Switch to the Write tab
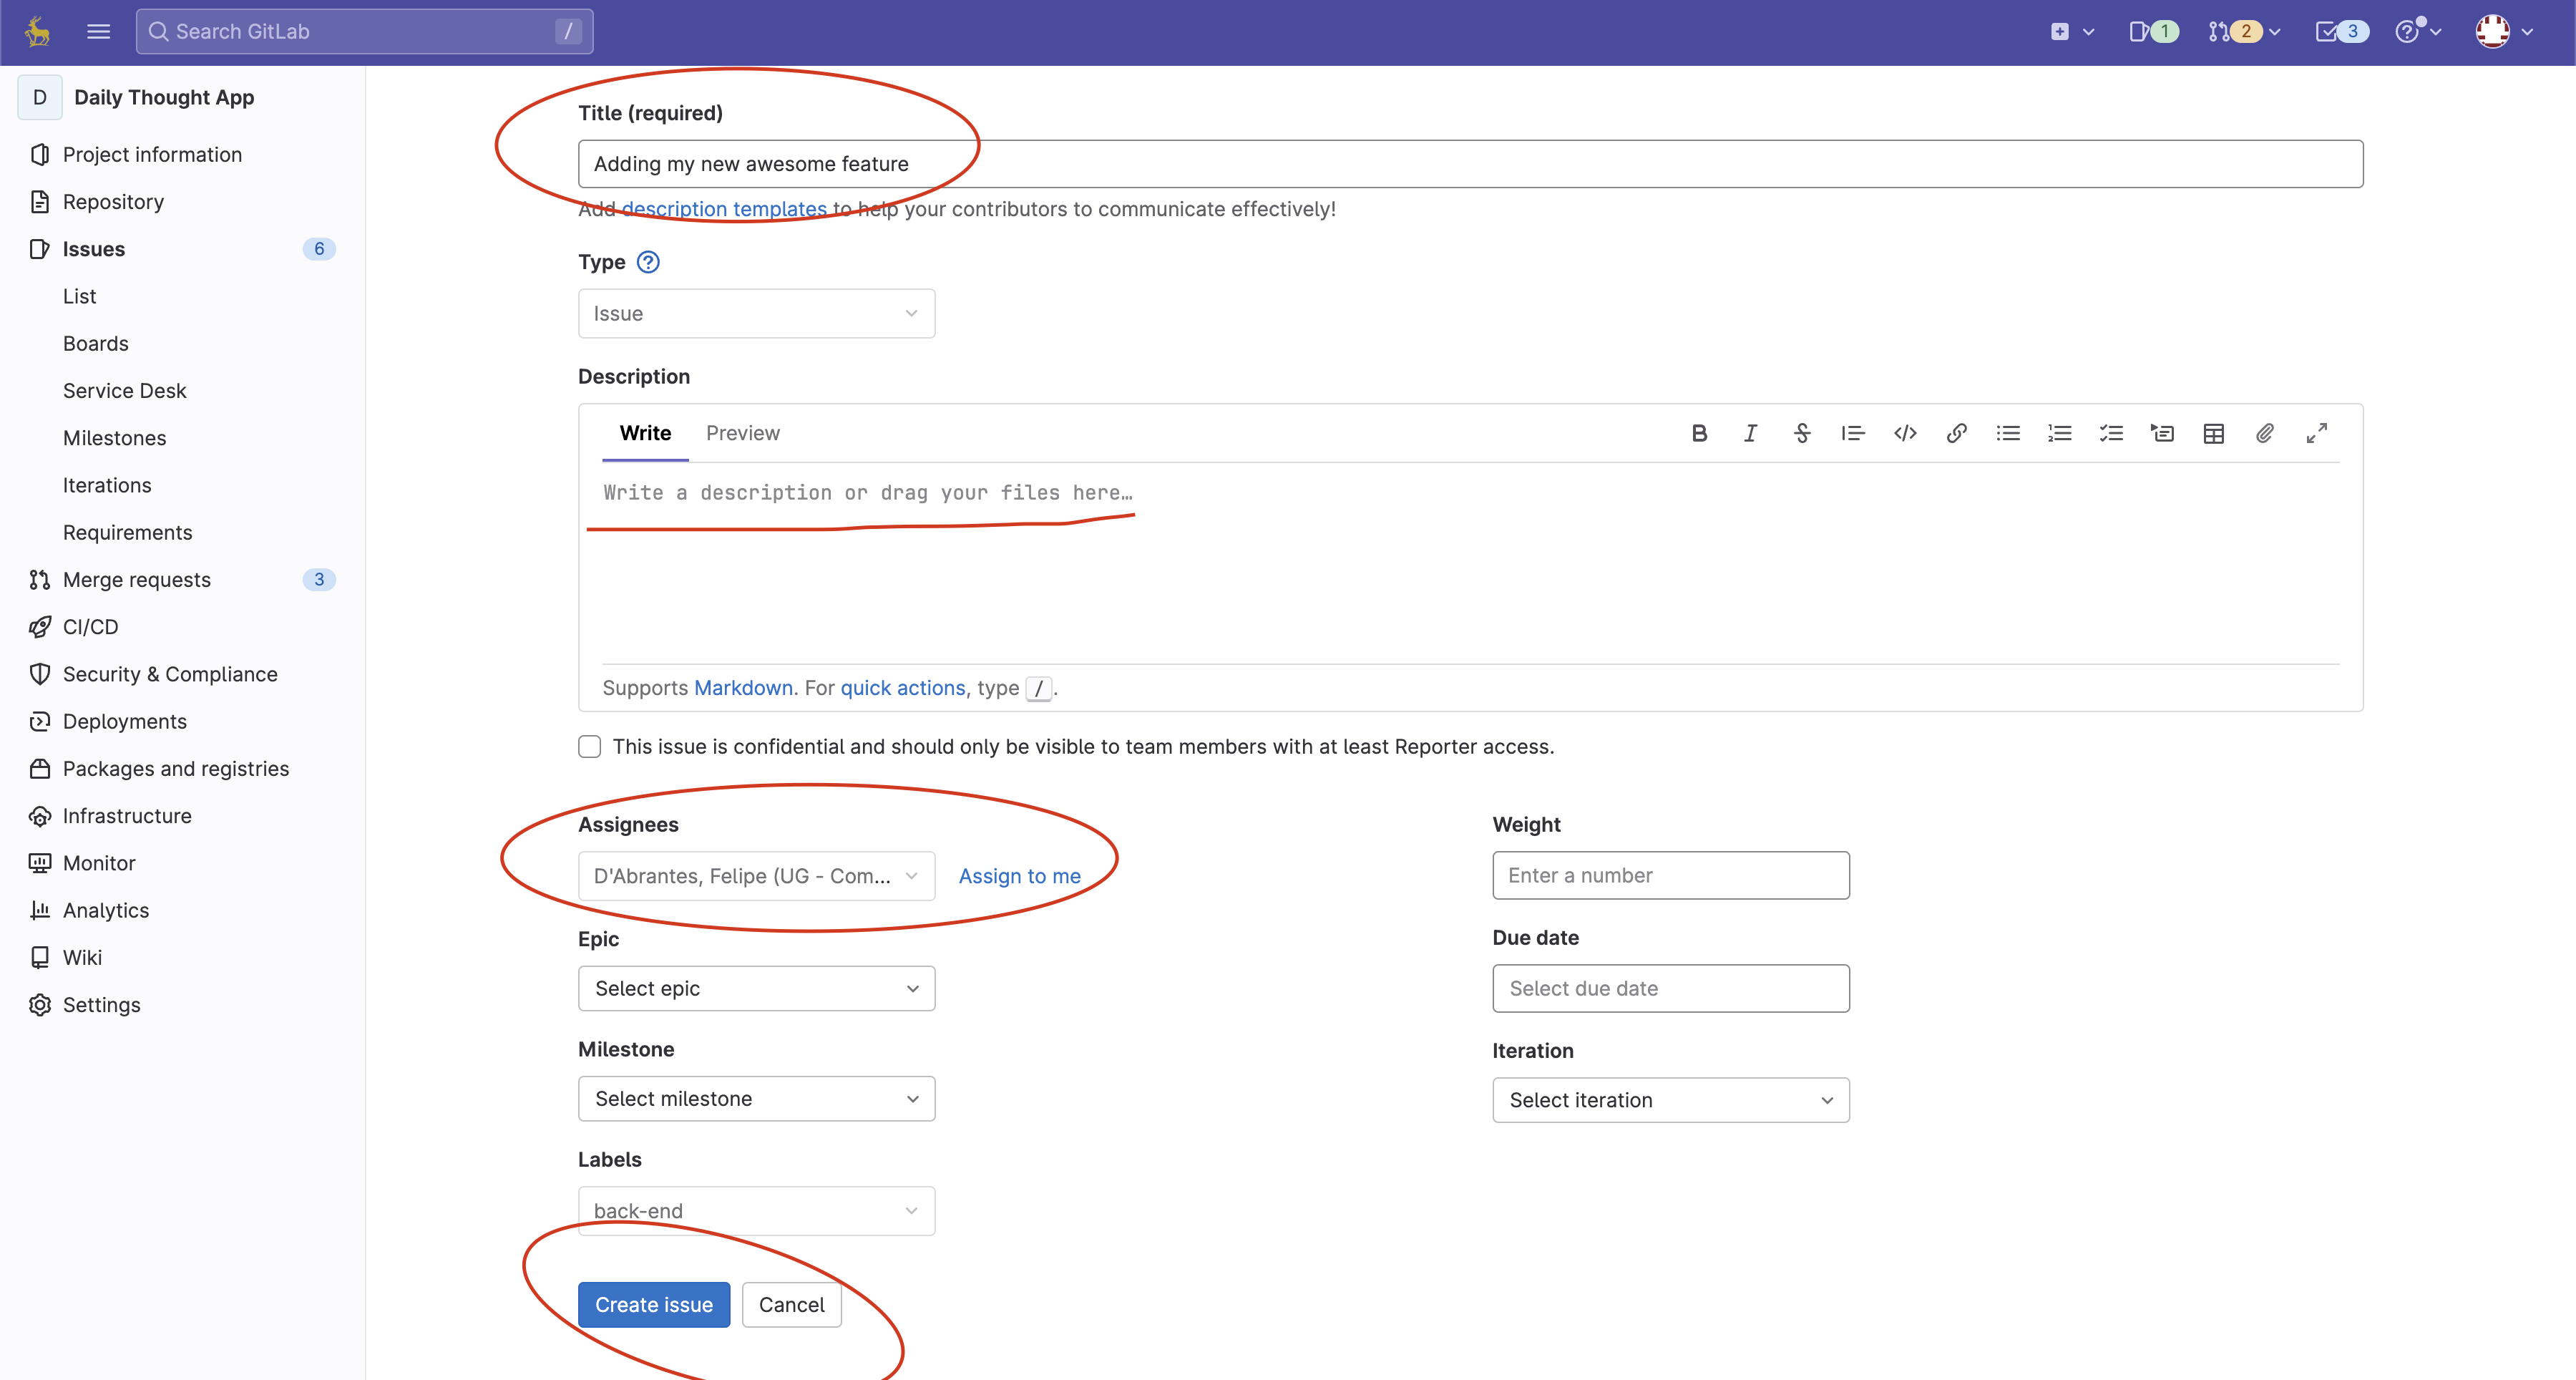2576x1380 pixels. click(x=645, y=433)
